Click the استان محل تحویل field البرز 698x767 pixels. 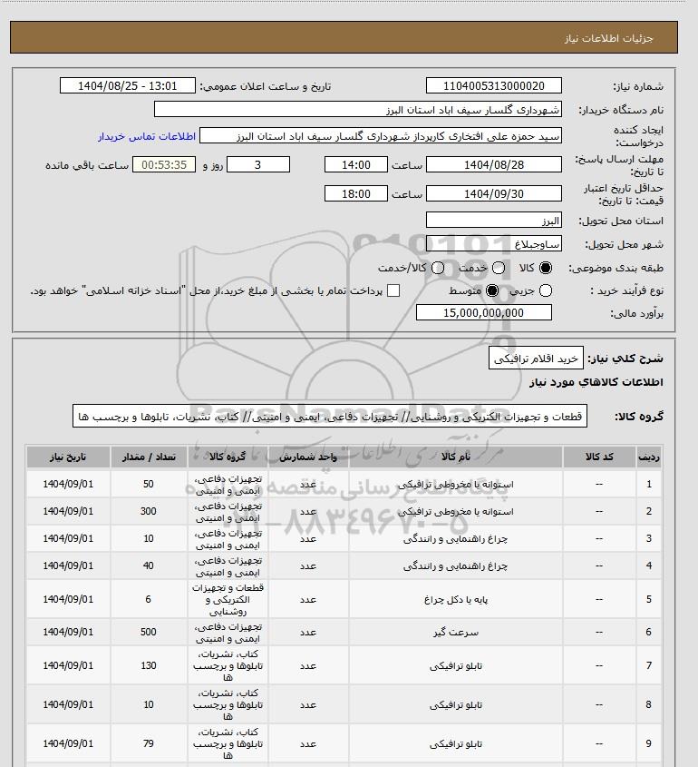[493, 221]
